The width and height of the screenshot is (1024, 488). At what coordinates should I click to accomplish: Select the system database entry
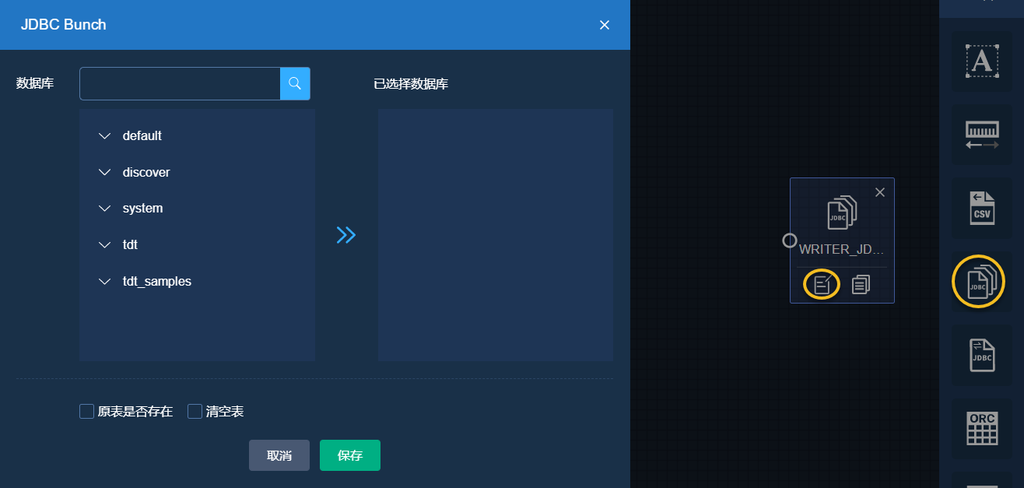click(142, 209)
